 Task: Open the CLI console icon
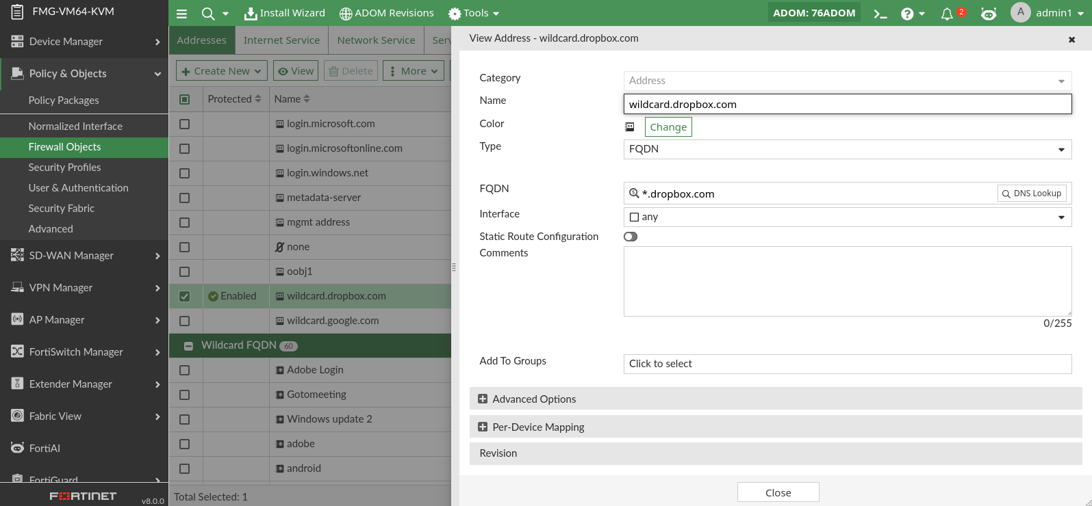(880, 14)
